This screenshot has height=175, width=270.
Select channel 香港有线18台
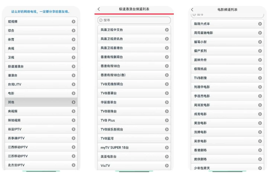(134, 66)
